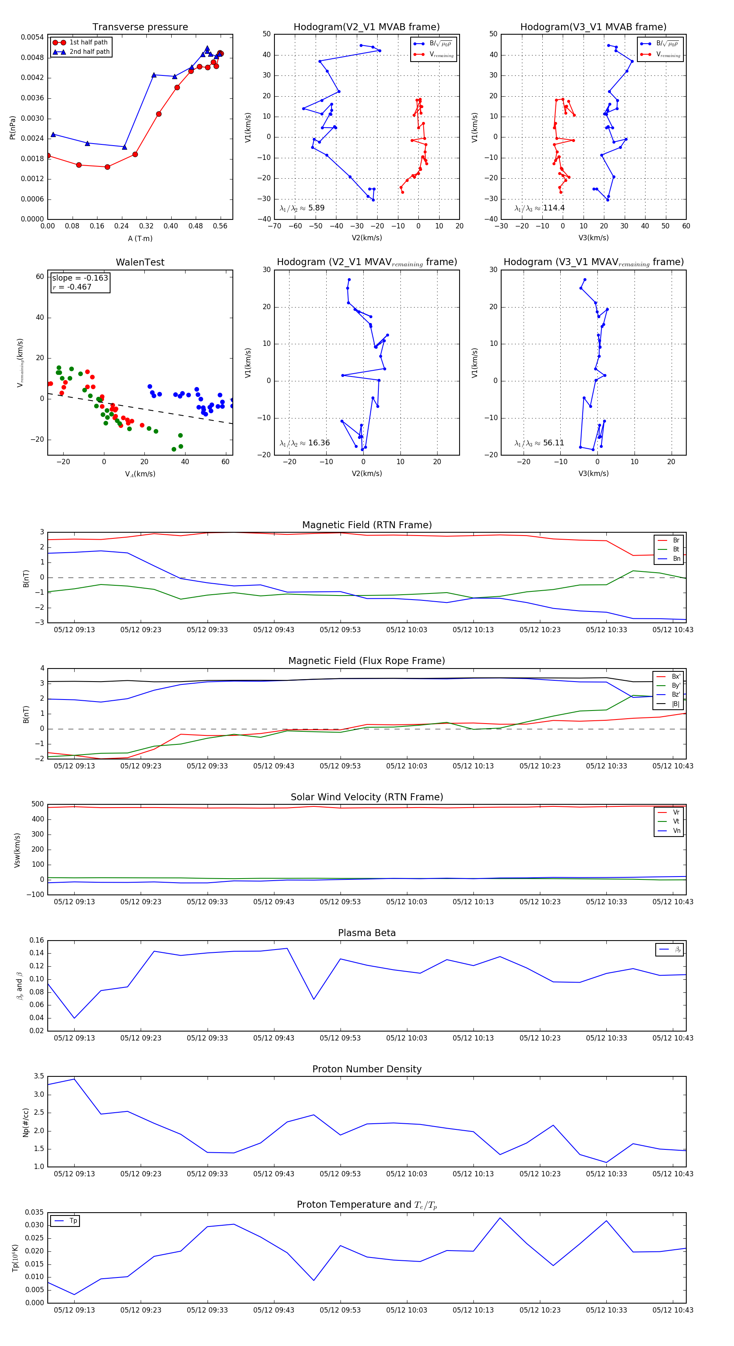Click the "Proton Number Density" plot title

coord(367,1069)
